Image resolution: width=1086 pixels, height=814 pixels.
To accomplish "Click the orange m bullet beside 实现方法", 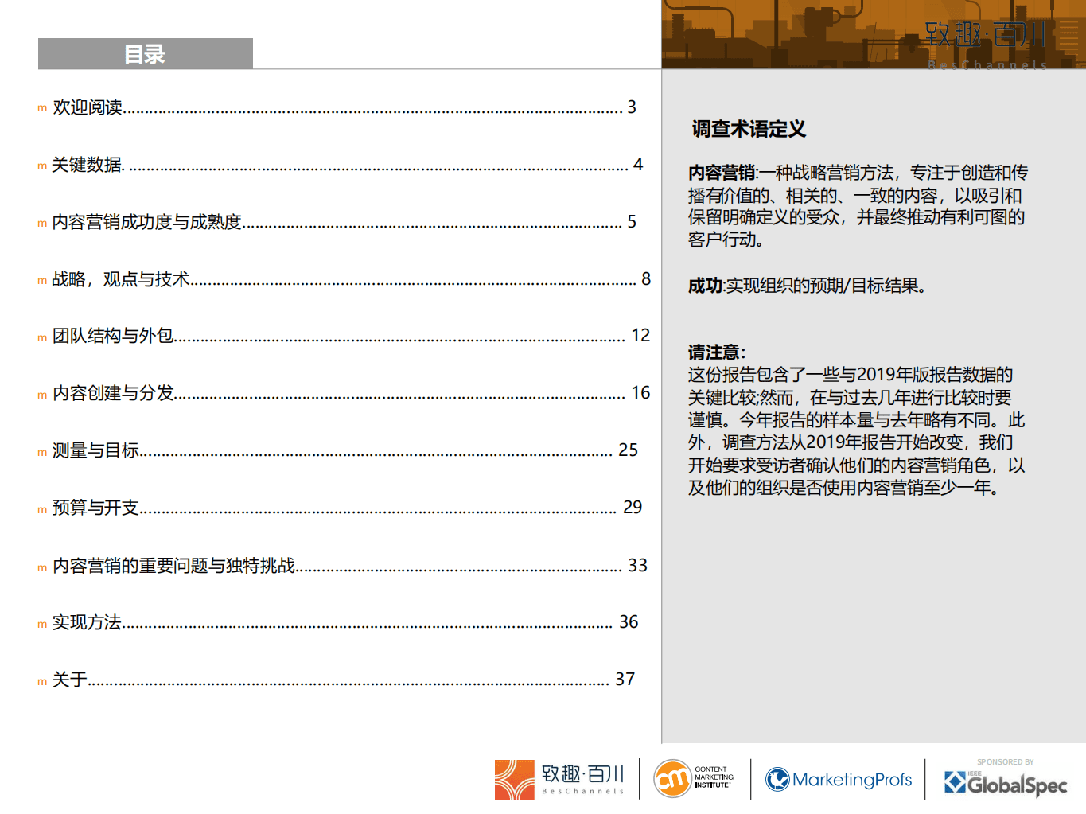I will coord(41,624).
